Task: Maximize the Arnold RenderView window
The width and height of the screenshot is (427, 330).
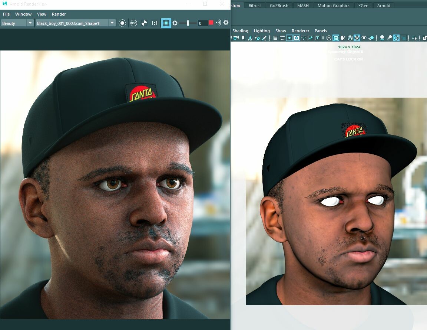Action: pyautogui.click(x=205, y=4)
